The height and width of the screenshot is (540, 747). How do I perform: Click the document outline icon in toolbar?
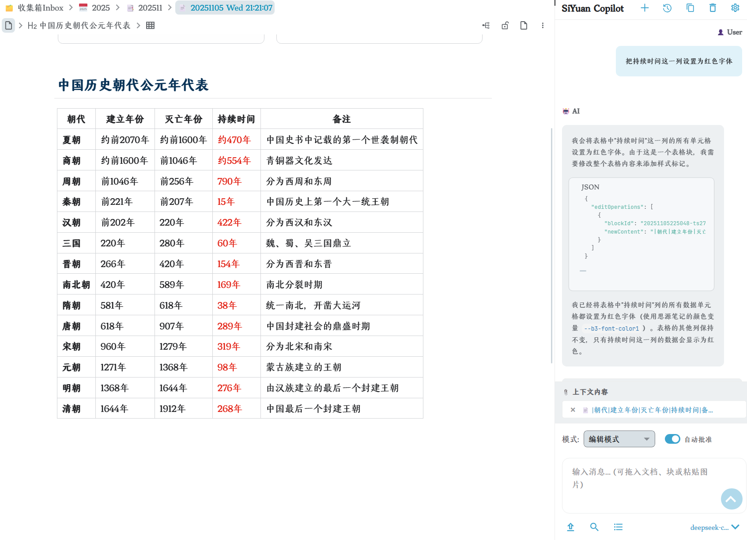(486, 26)
